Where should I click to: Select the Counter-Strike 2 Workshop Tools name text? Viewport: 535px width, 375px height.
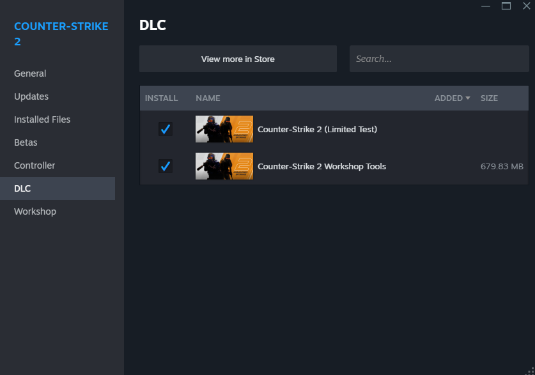pos(322,166)
